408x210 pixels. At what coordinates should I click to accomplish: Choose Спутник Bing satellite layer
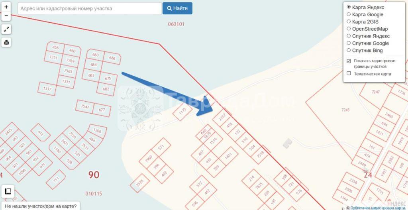349,50
